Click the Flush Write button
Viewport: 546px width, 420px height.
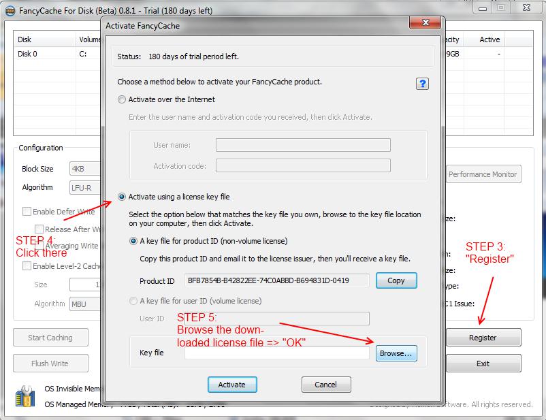pyautogui.click(x=50, y=364)
